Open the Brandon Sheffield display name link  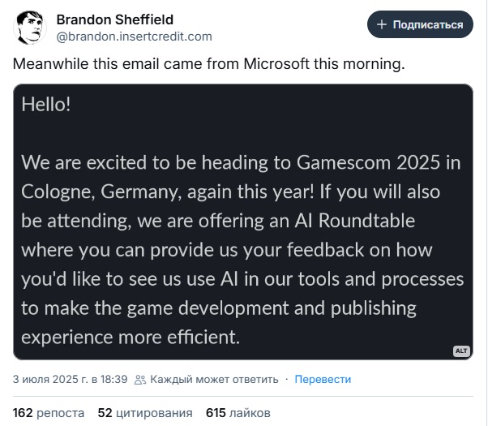[x=115, y=19]
